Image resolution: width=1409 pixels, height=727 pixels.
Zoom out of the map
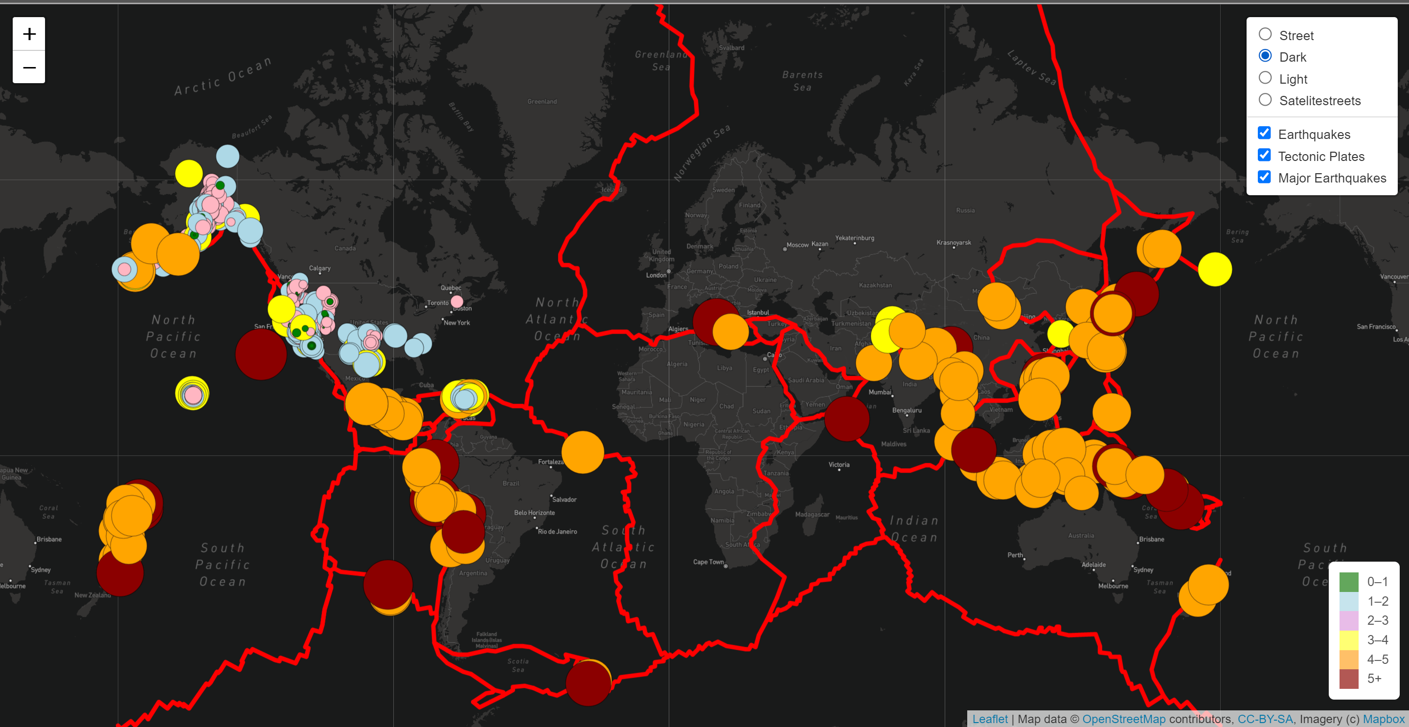28,68
